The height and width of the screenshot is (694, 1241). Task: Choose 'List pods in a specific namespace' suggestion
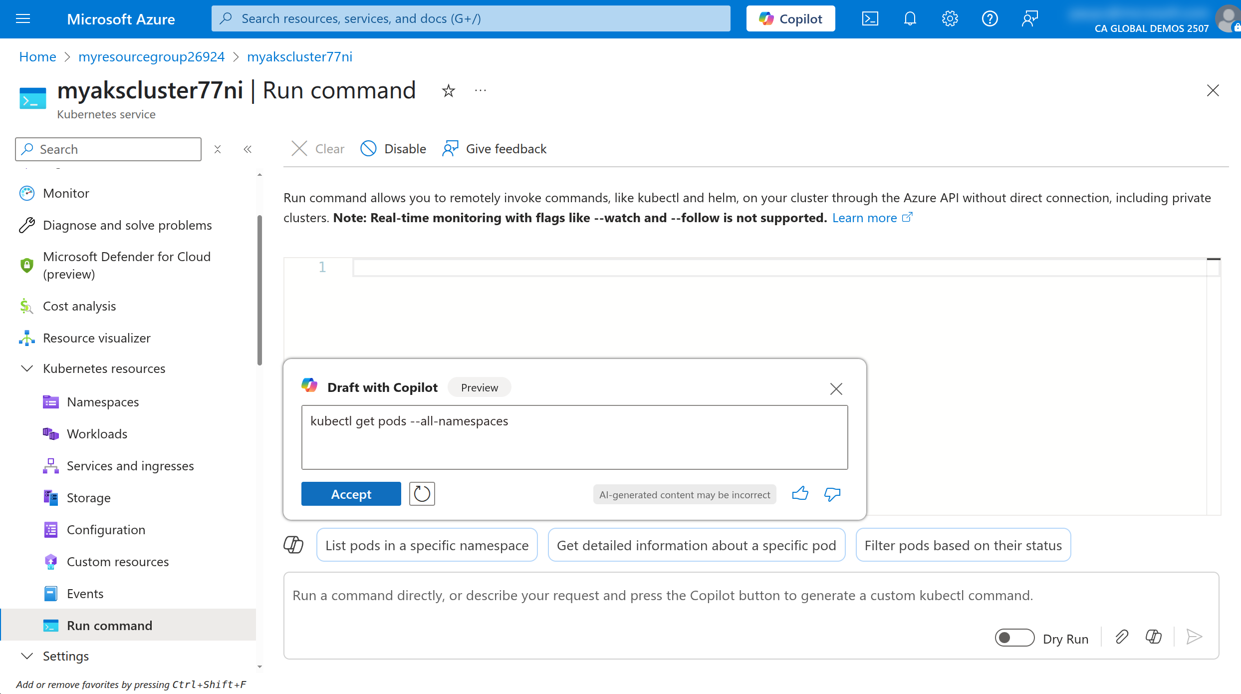pyautogui.click(x=427, y=545)
